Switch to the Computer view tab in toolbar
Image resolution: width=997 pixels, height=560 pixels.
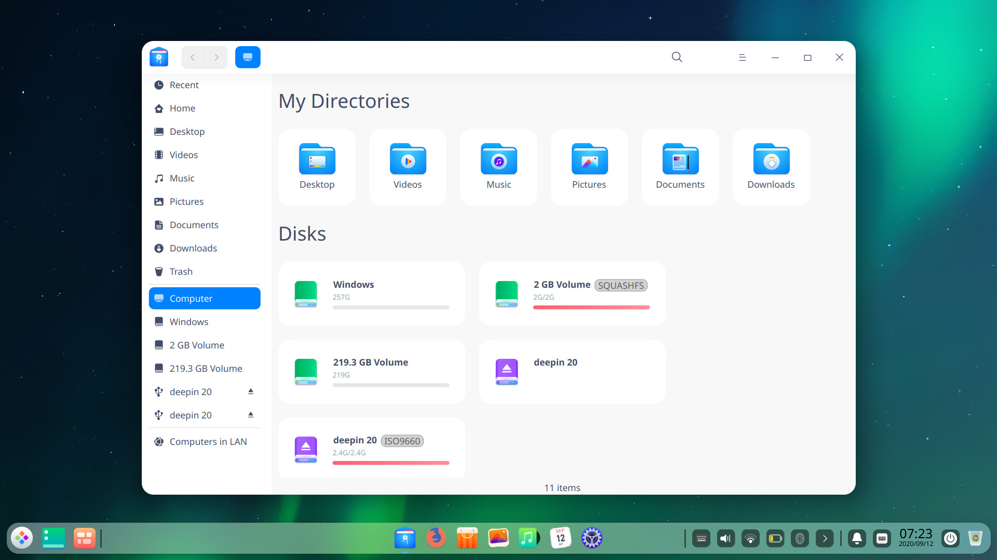pyautogui.click(x=248, y=57)
